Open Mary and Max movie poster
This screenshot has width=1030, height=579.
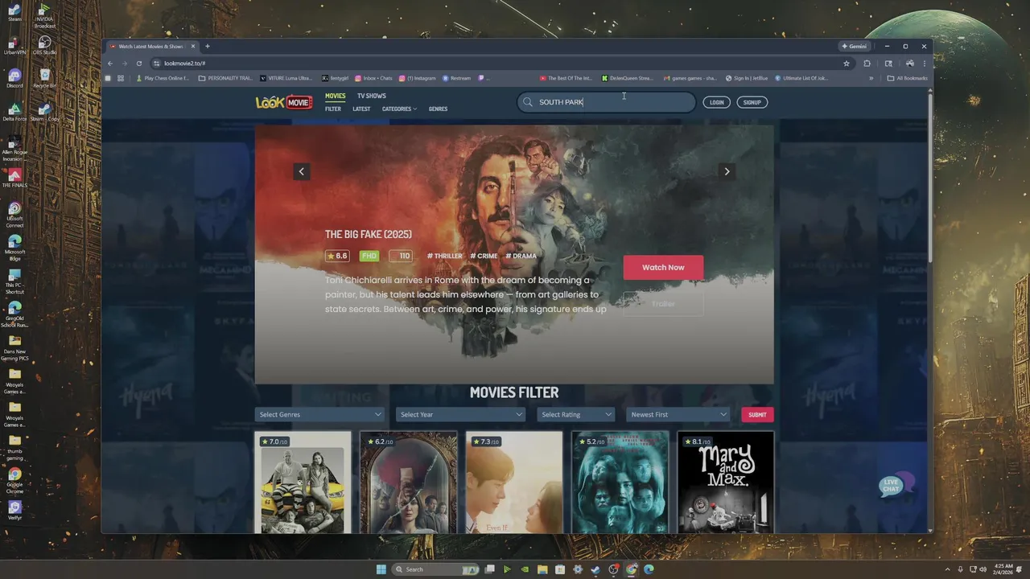[x=726, y=482]
